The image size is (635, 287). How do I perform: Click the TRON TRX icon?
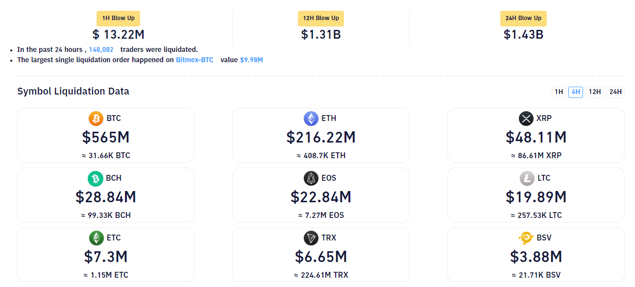[311, 238]
